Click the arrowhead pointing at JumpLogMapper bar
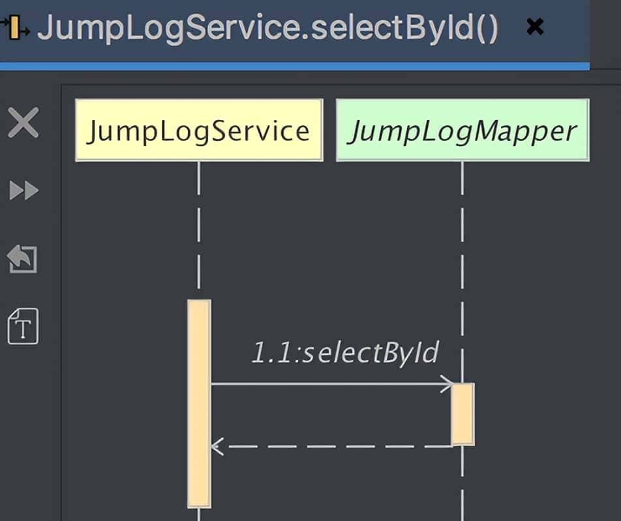Screen dimensions: 621x521 point(447,384)
